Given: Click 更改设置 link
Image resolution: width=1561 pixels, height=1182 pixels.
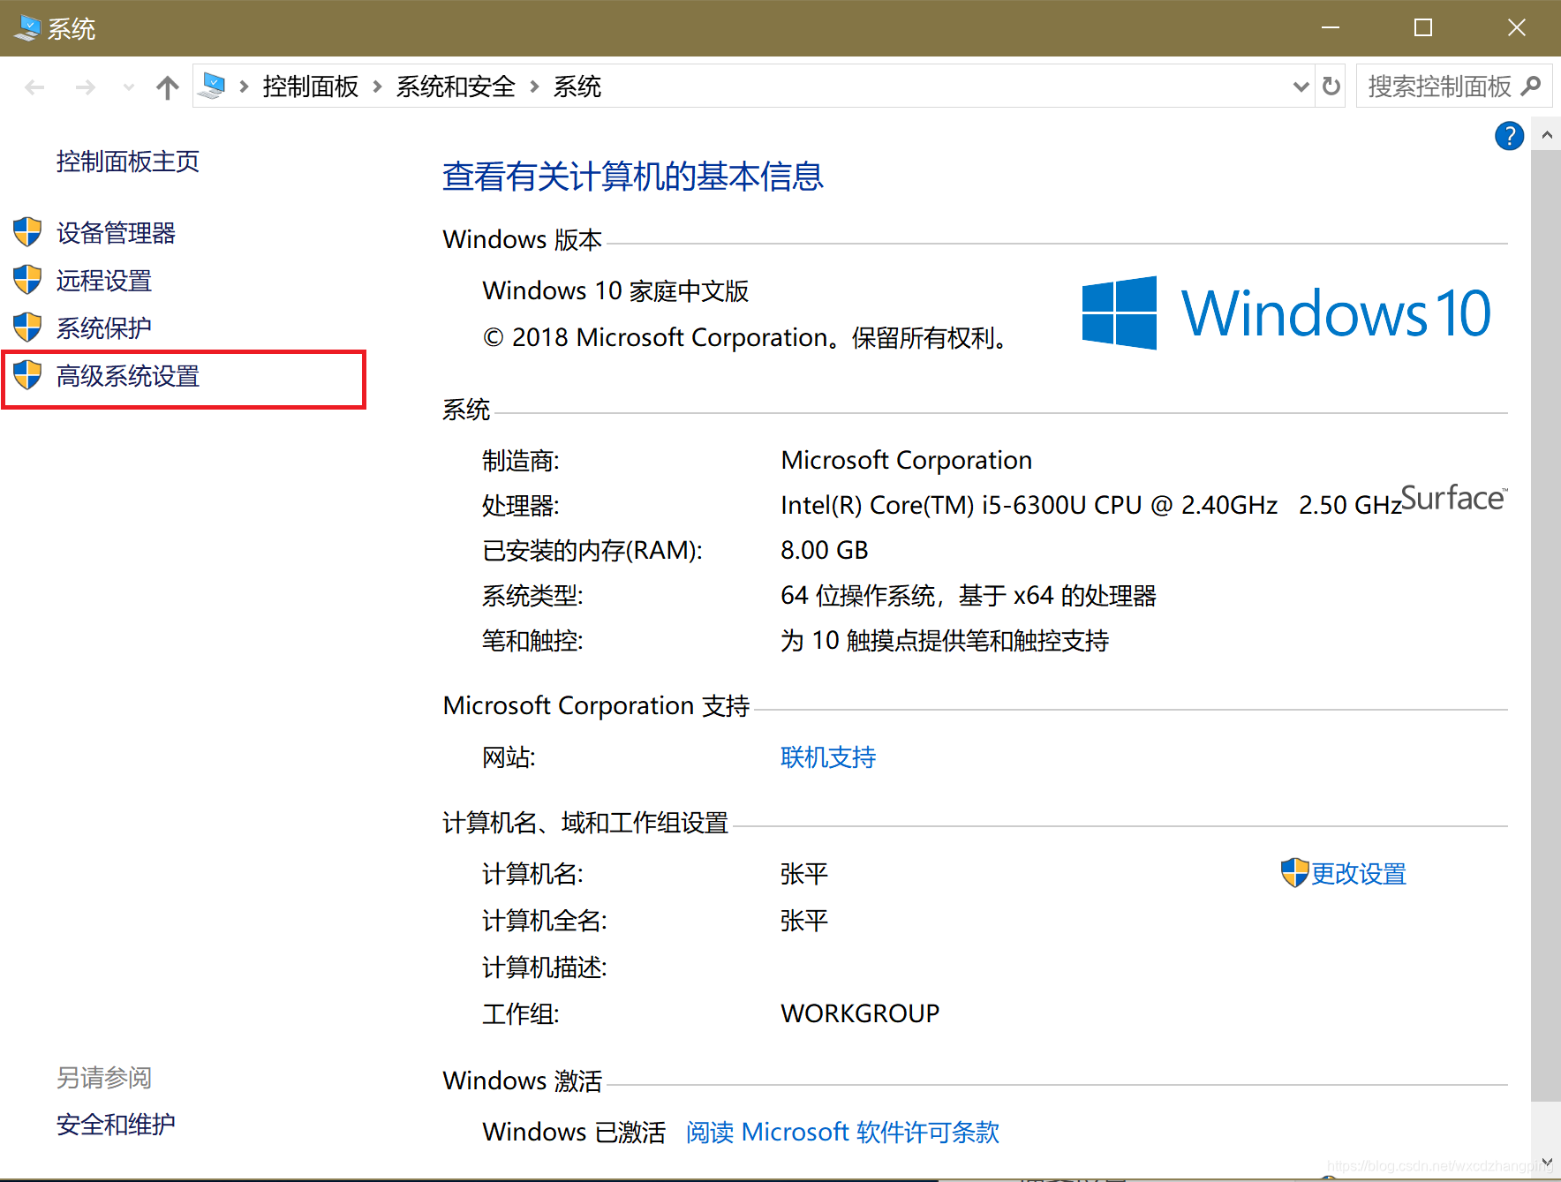Looking at the screenshot, I should pyautogui.click(x=1359, y=874).
